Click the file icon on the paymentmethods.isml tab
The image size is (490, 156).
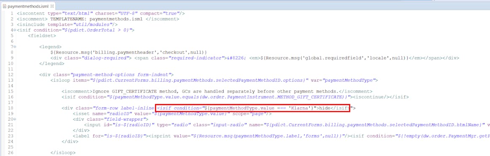[x=4, y=6]
